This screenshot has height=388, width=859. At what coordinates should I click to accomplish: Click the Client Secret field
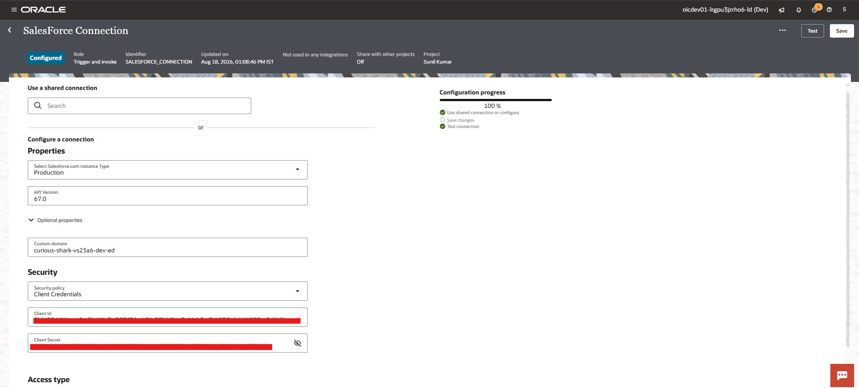pos(168,343)
